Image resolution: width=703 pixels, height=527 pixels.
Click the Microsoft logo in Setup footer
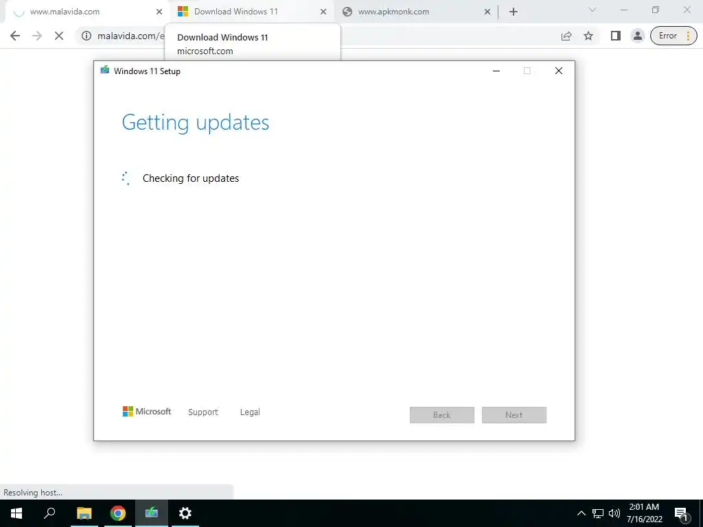tap(147, 412)
